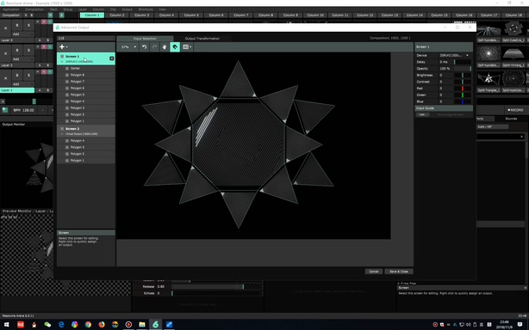Open the display grid options icon
This screenshot has height=330, width=529.
pyautogui.click(x=187, y=47)
